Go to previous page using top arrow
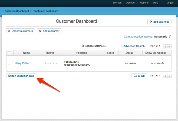This screenshot has height=121, width=178. [x=165, y=46]
